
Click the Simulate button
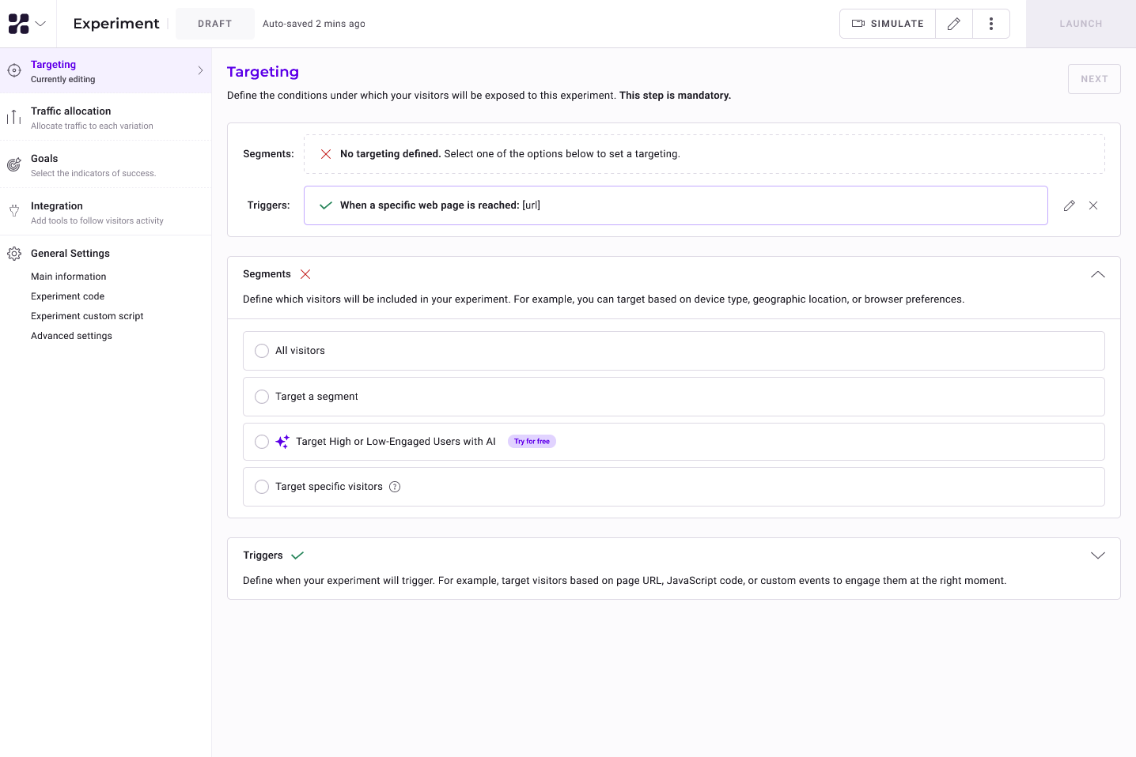point(888,24)
